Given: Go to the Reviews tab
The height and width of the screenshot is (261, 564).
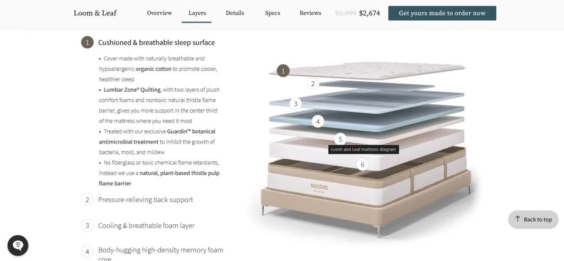Looking at the screenshot, I should (311, 13).
